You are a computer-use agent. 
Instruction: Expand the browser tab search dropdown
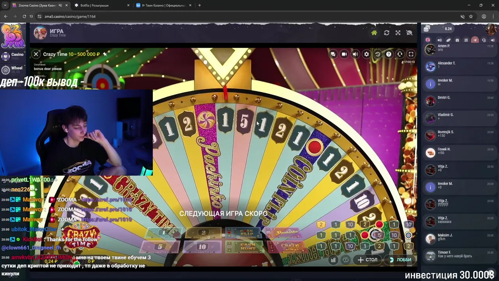tap(5, 5)
